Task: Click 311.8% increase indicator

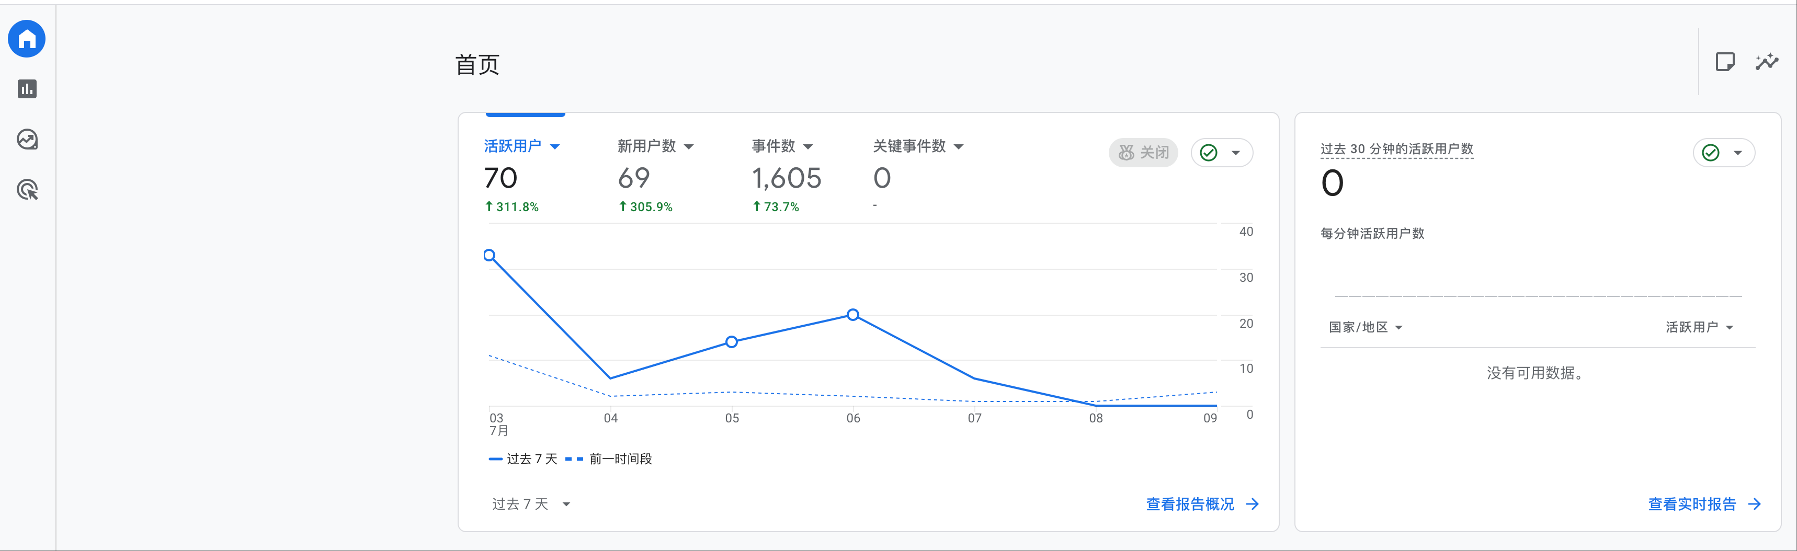Action: point(512,207)
